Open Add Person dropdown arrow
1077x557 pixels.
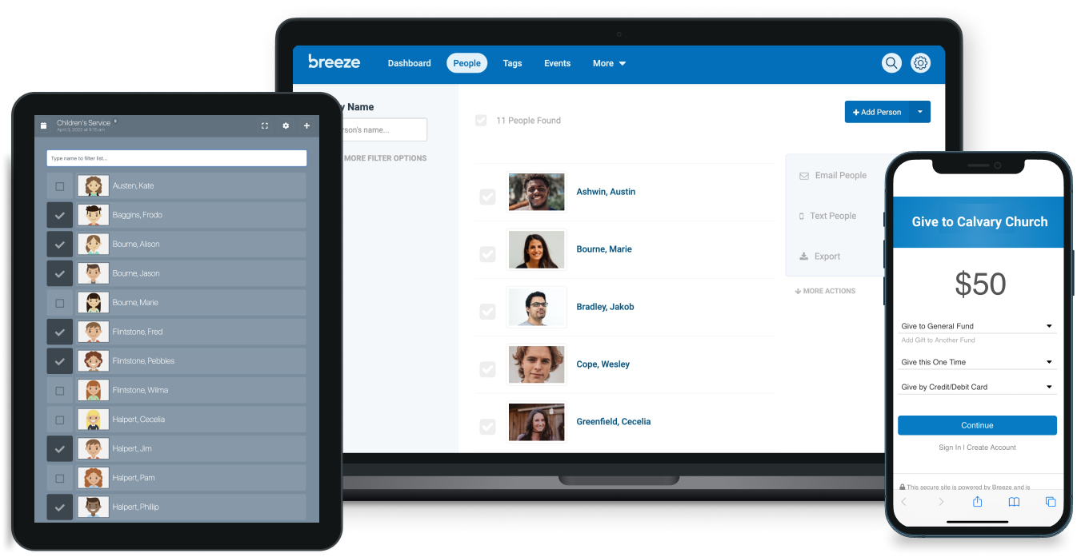pyautogui.click(x=920, y=112)
